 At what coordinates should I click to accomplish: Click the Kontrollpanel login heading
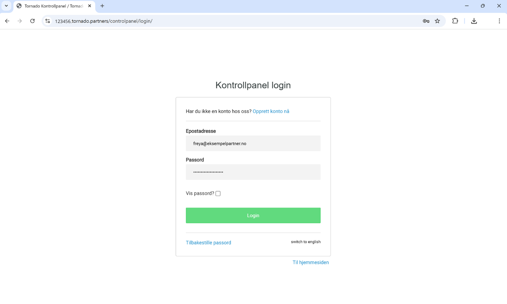click(253, 85)
